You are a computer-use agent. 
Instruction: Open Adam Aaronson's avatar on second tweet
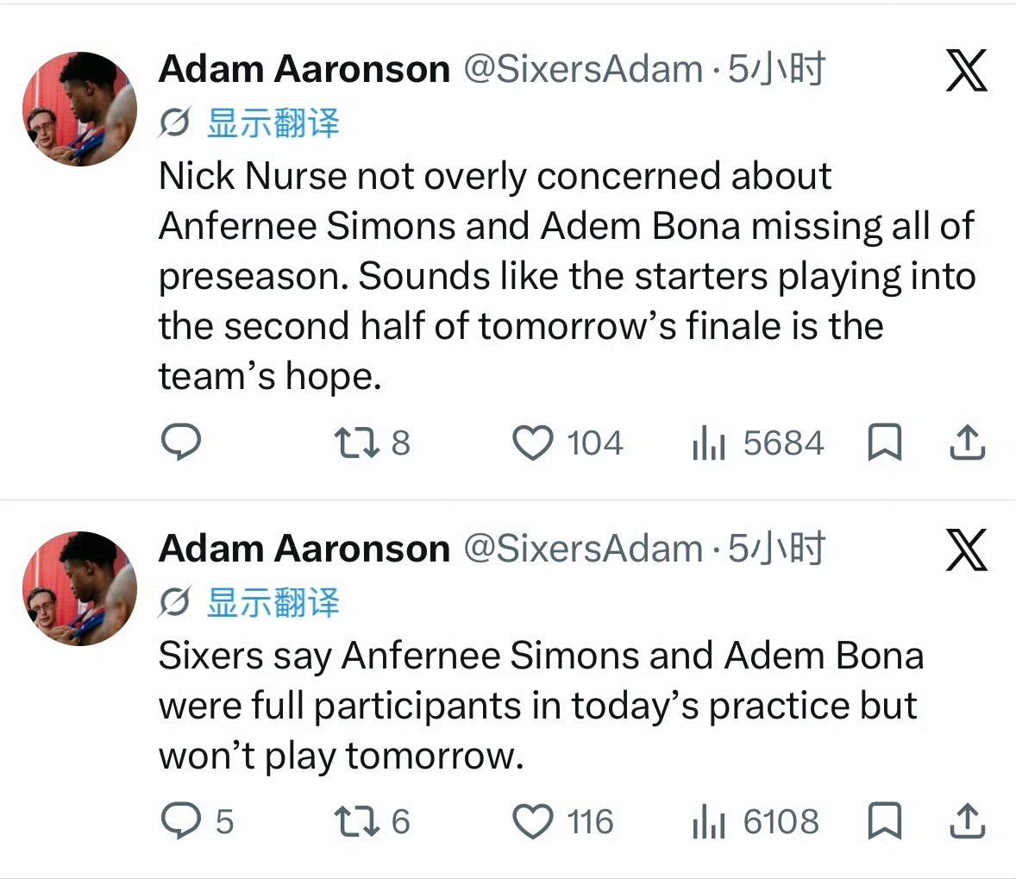[x=79, y=588]
